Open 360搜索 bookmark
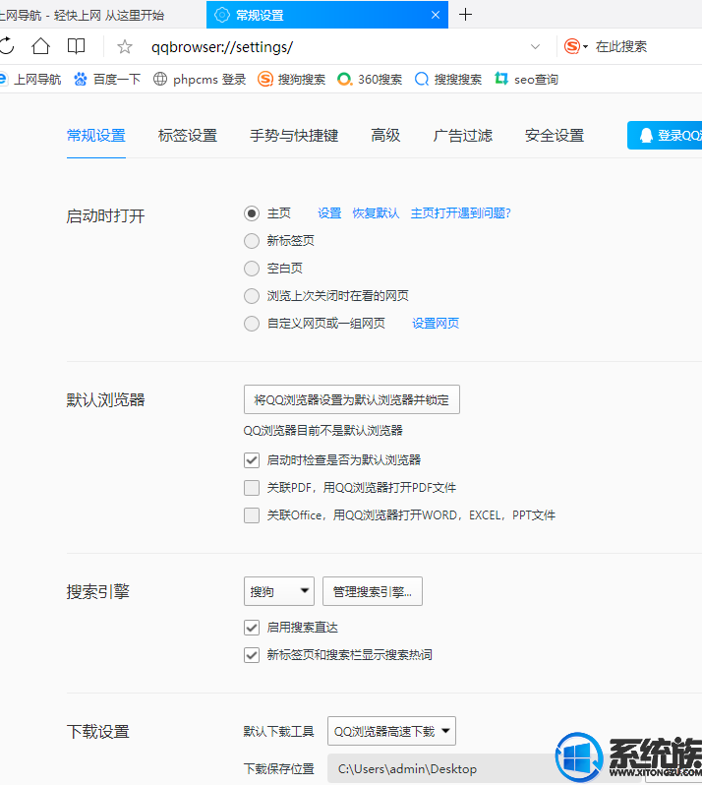Viewport: 702px width, 785px height. point(370,79)
